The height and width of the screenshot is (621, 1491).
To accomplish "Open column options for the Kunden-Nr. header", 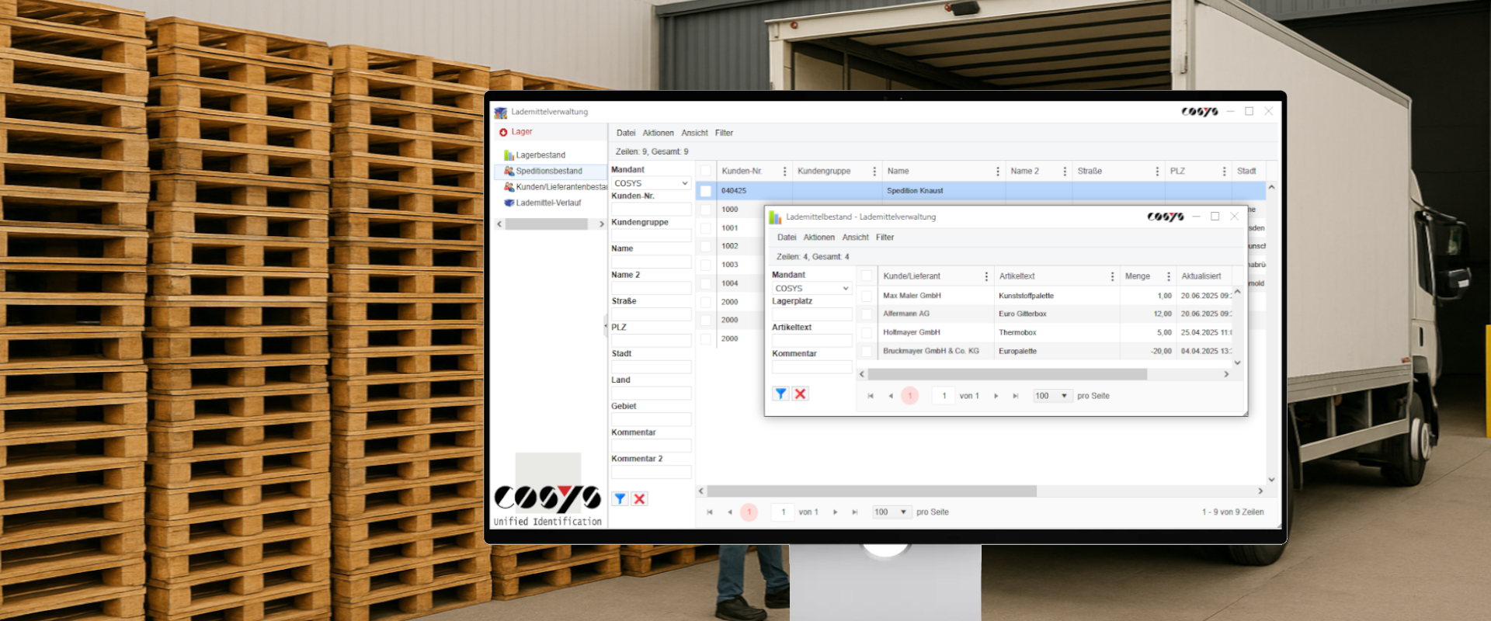I will 784,172.
